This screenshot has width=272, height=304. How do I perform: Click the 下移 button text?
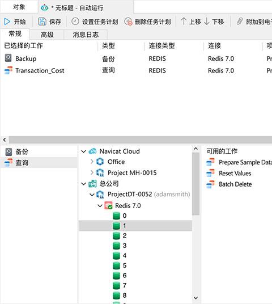point(218,22)
